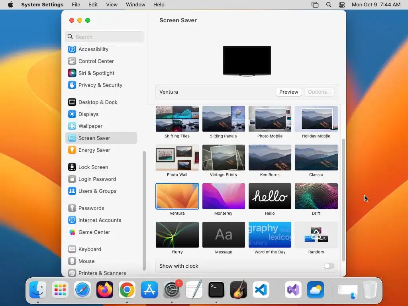Select Screen Saver in the sidebar

pyautogui.click(x=101, y=138)
